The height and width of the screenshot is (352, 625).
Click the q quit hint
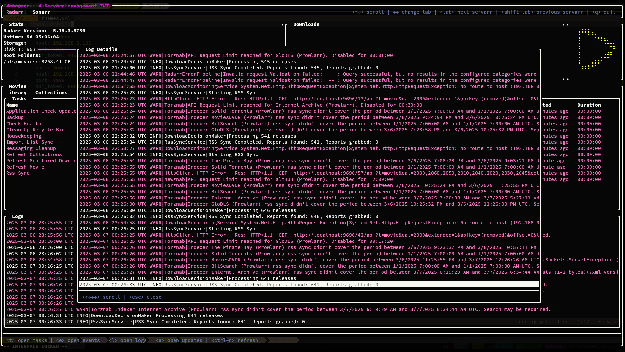[x=604, y=12]
